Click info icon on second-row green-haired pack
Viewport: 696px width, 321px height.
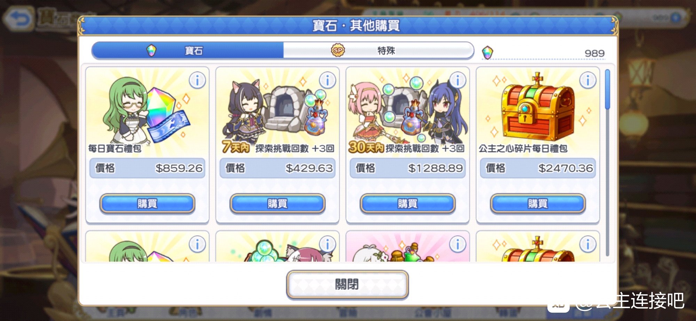point(197,244)
